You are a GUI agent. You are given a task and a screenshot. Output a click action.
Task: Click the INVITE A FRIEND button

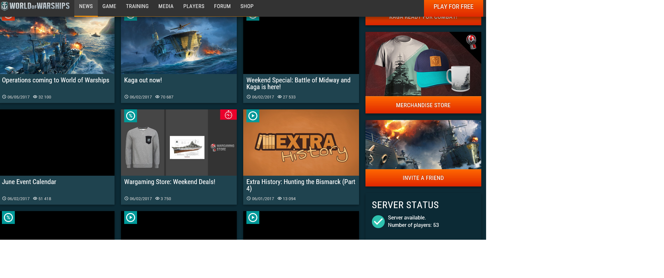click(423, 178)
